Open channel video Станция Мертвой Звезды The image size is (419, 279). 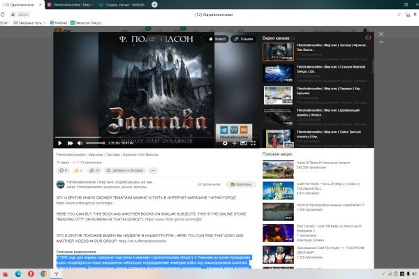point(278,74)
